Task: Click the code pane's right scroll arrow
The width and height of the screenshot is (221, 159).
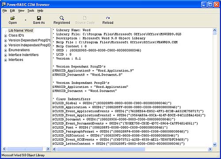Action: [210, 149]
